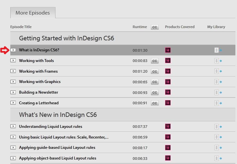Click the runtime value 00:06:59
Screen dimensions: 237x164
pyautogui.click(x=140, y=137)
